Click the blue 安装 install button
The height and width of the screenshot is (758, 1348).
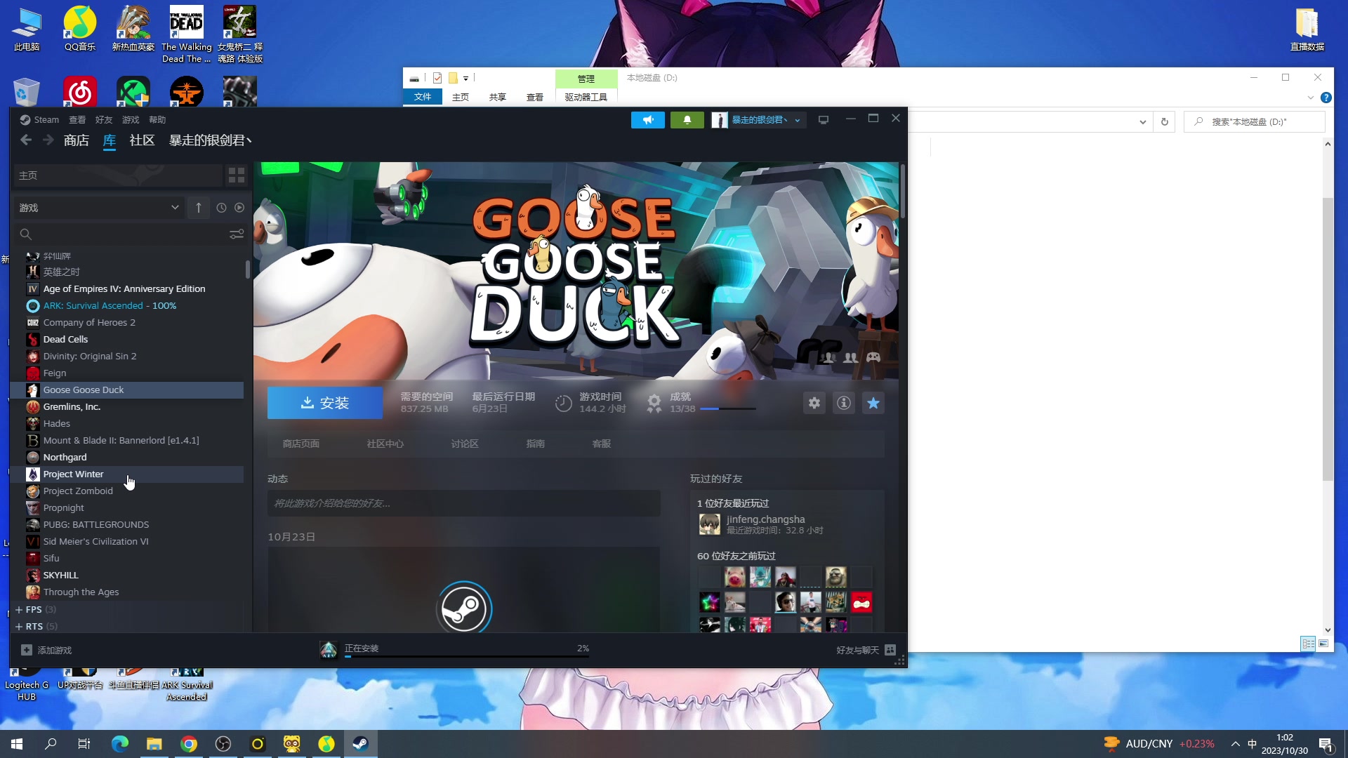point(324,403)
